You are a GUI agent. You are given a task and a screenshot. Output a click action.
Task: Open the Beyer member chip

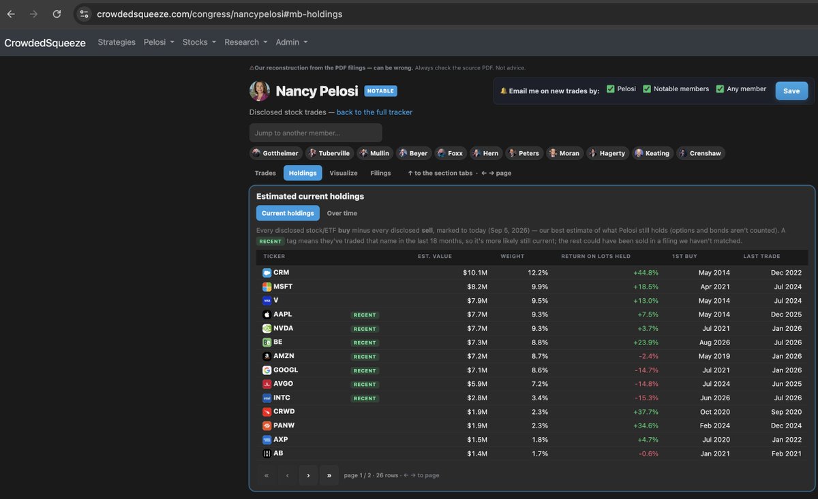click(414, 153)
